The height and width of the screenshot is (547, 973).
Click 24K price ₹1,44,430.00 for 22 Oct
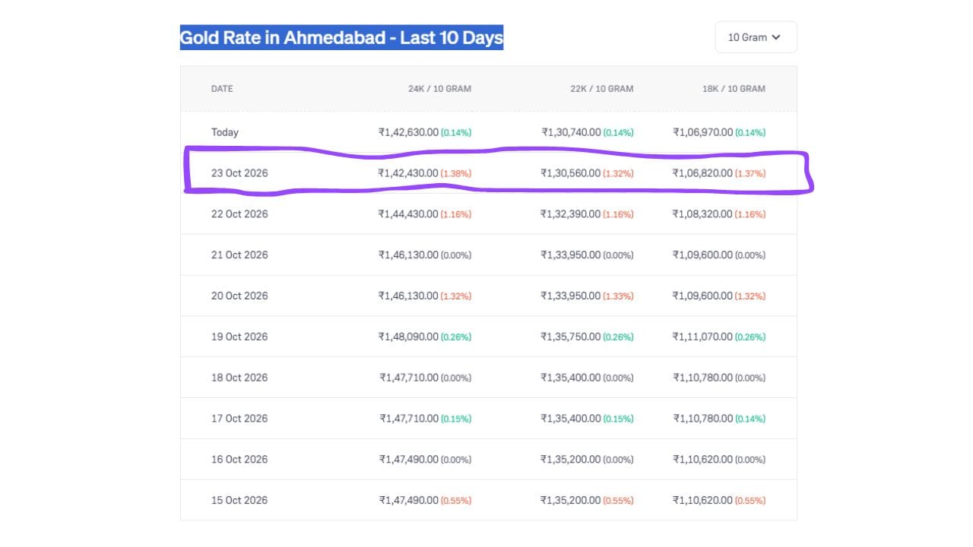[x=408, y=214]
